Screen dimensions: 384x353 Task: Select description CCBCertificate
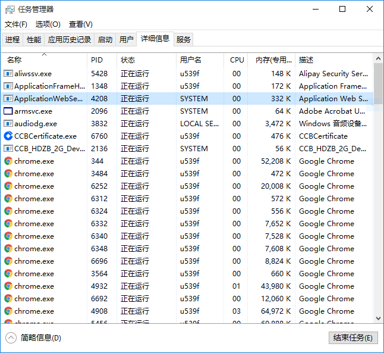click(323, 136)
